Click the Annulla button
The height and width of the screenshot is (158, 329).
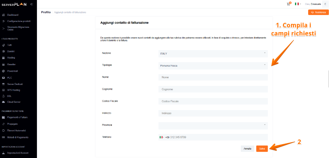247,148
